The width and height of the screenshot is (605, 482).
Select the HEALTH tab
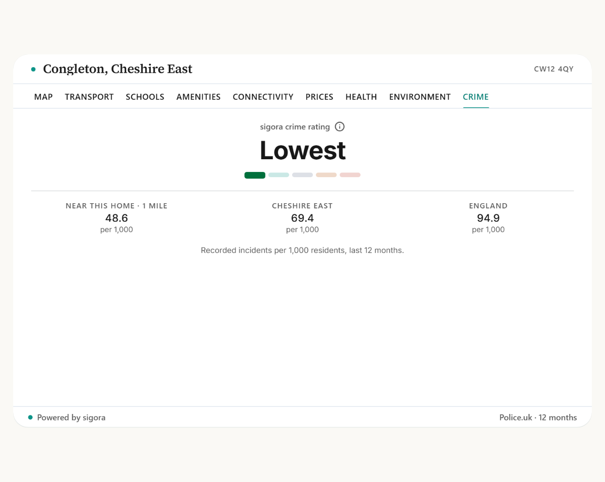361,97
